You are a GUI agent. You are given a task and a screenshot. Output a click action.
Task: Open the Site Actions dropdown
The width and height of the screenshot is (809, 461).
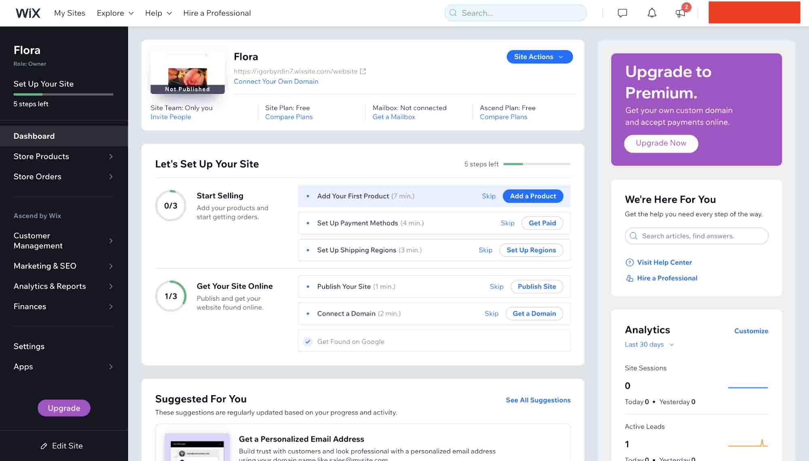click(539, 57)
